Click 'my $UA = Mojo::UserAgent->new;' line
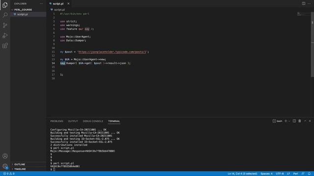 (83, 60)
